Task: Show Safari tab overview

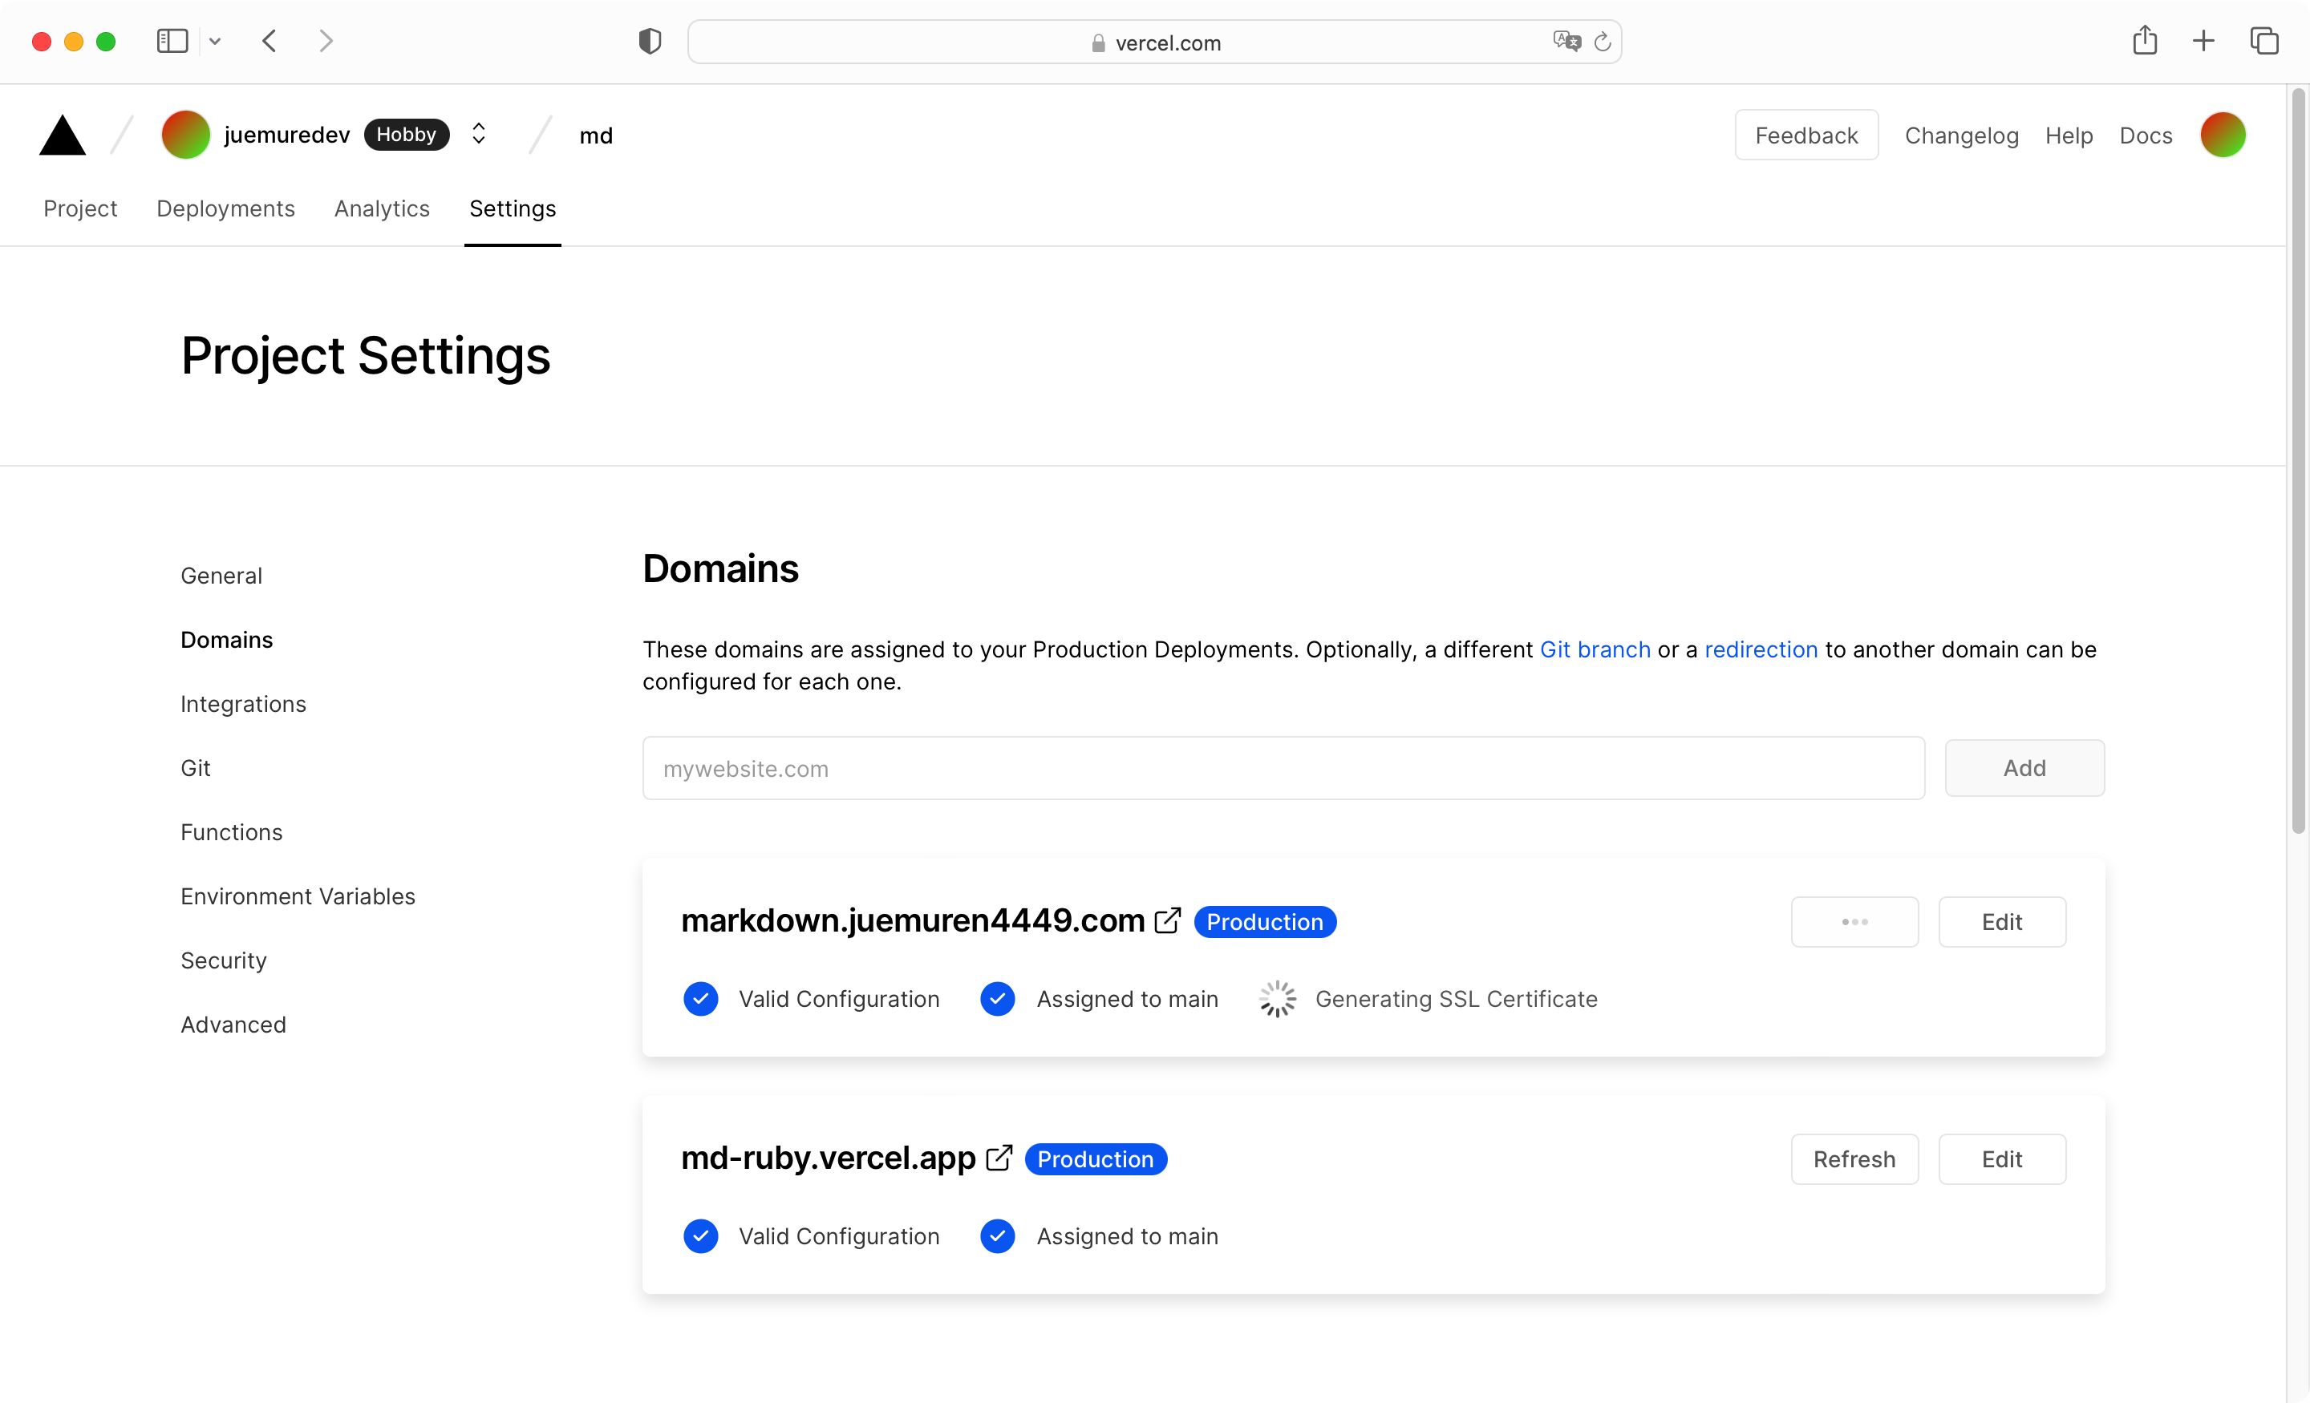Action: pos(2264,41)
